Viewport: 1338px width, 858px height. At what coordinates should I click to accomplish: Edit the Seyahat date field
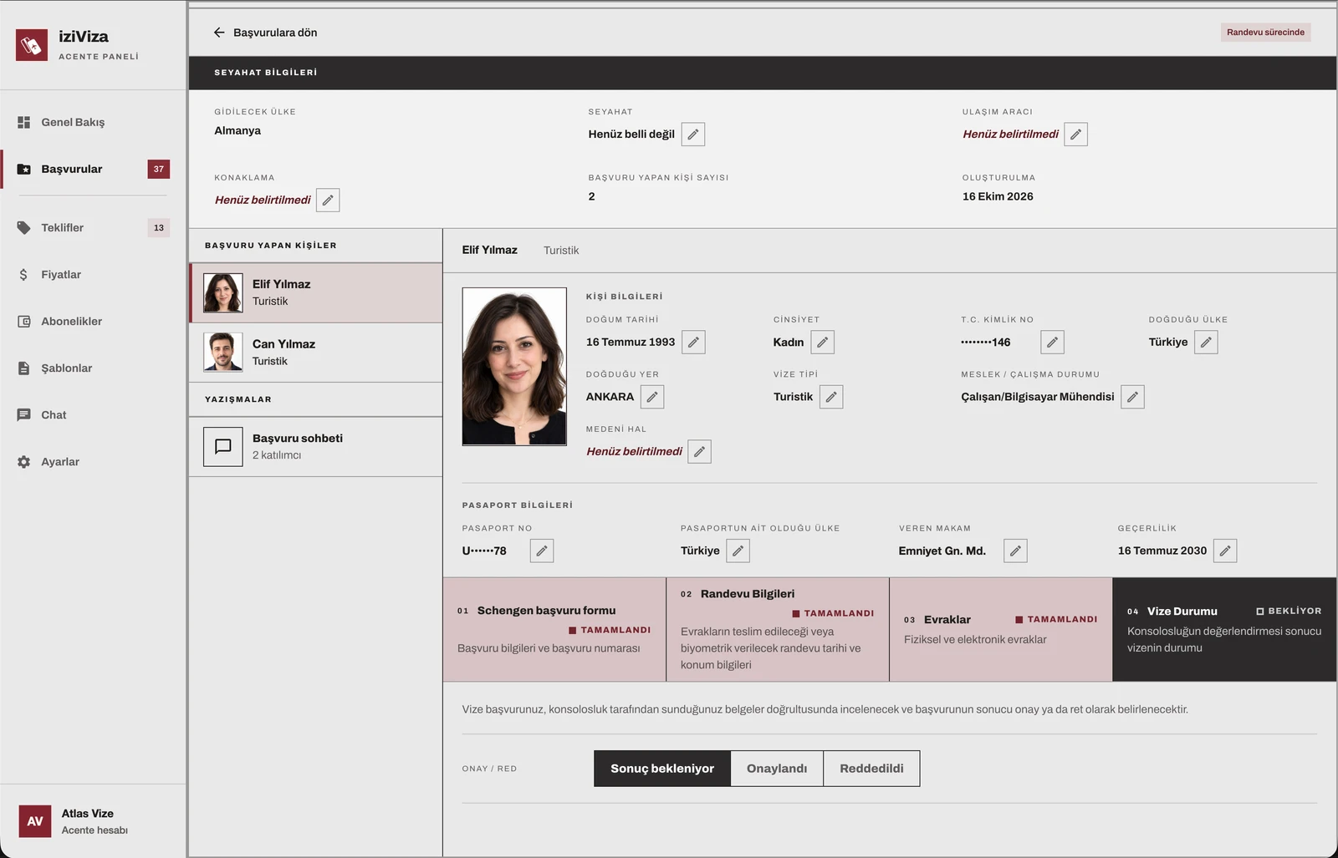[693, 135]
